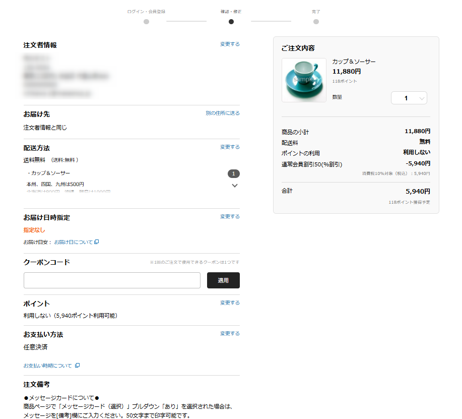462x419 pixels.
Task: Click 変更する in the ポイント section
Action: click(x=230, y=303)
